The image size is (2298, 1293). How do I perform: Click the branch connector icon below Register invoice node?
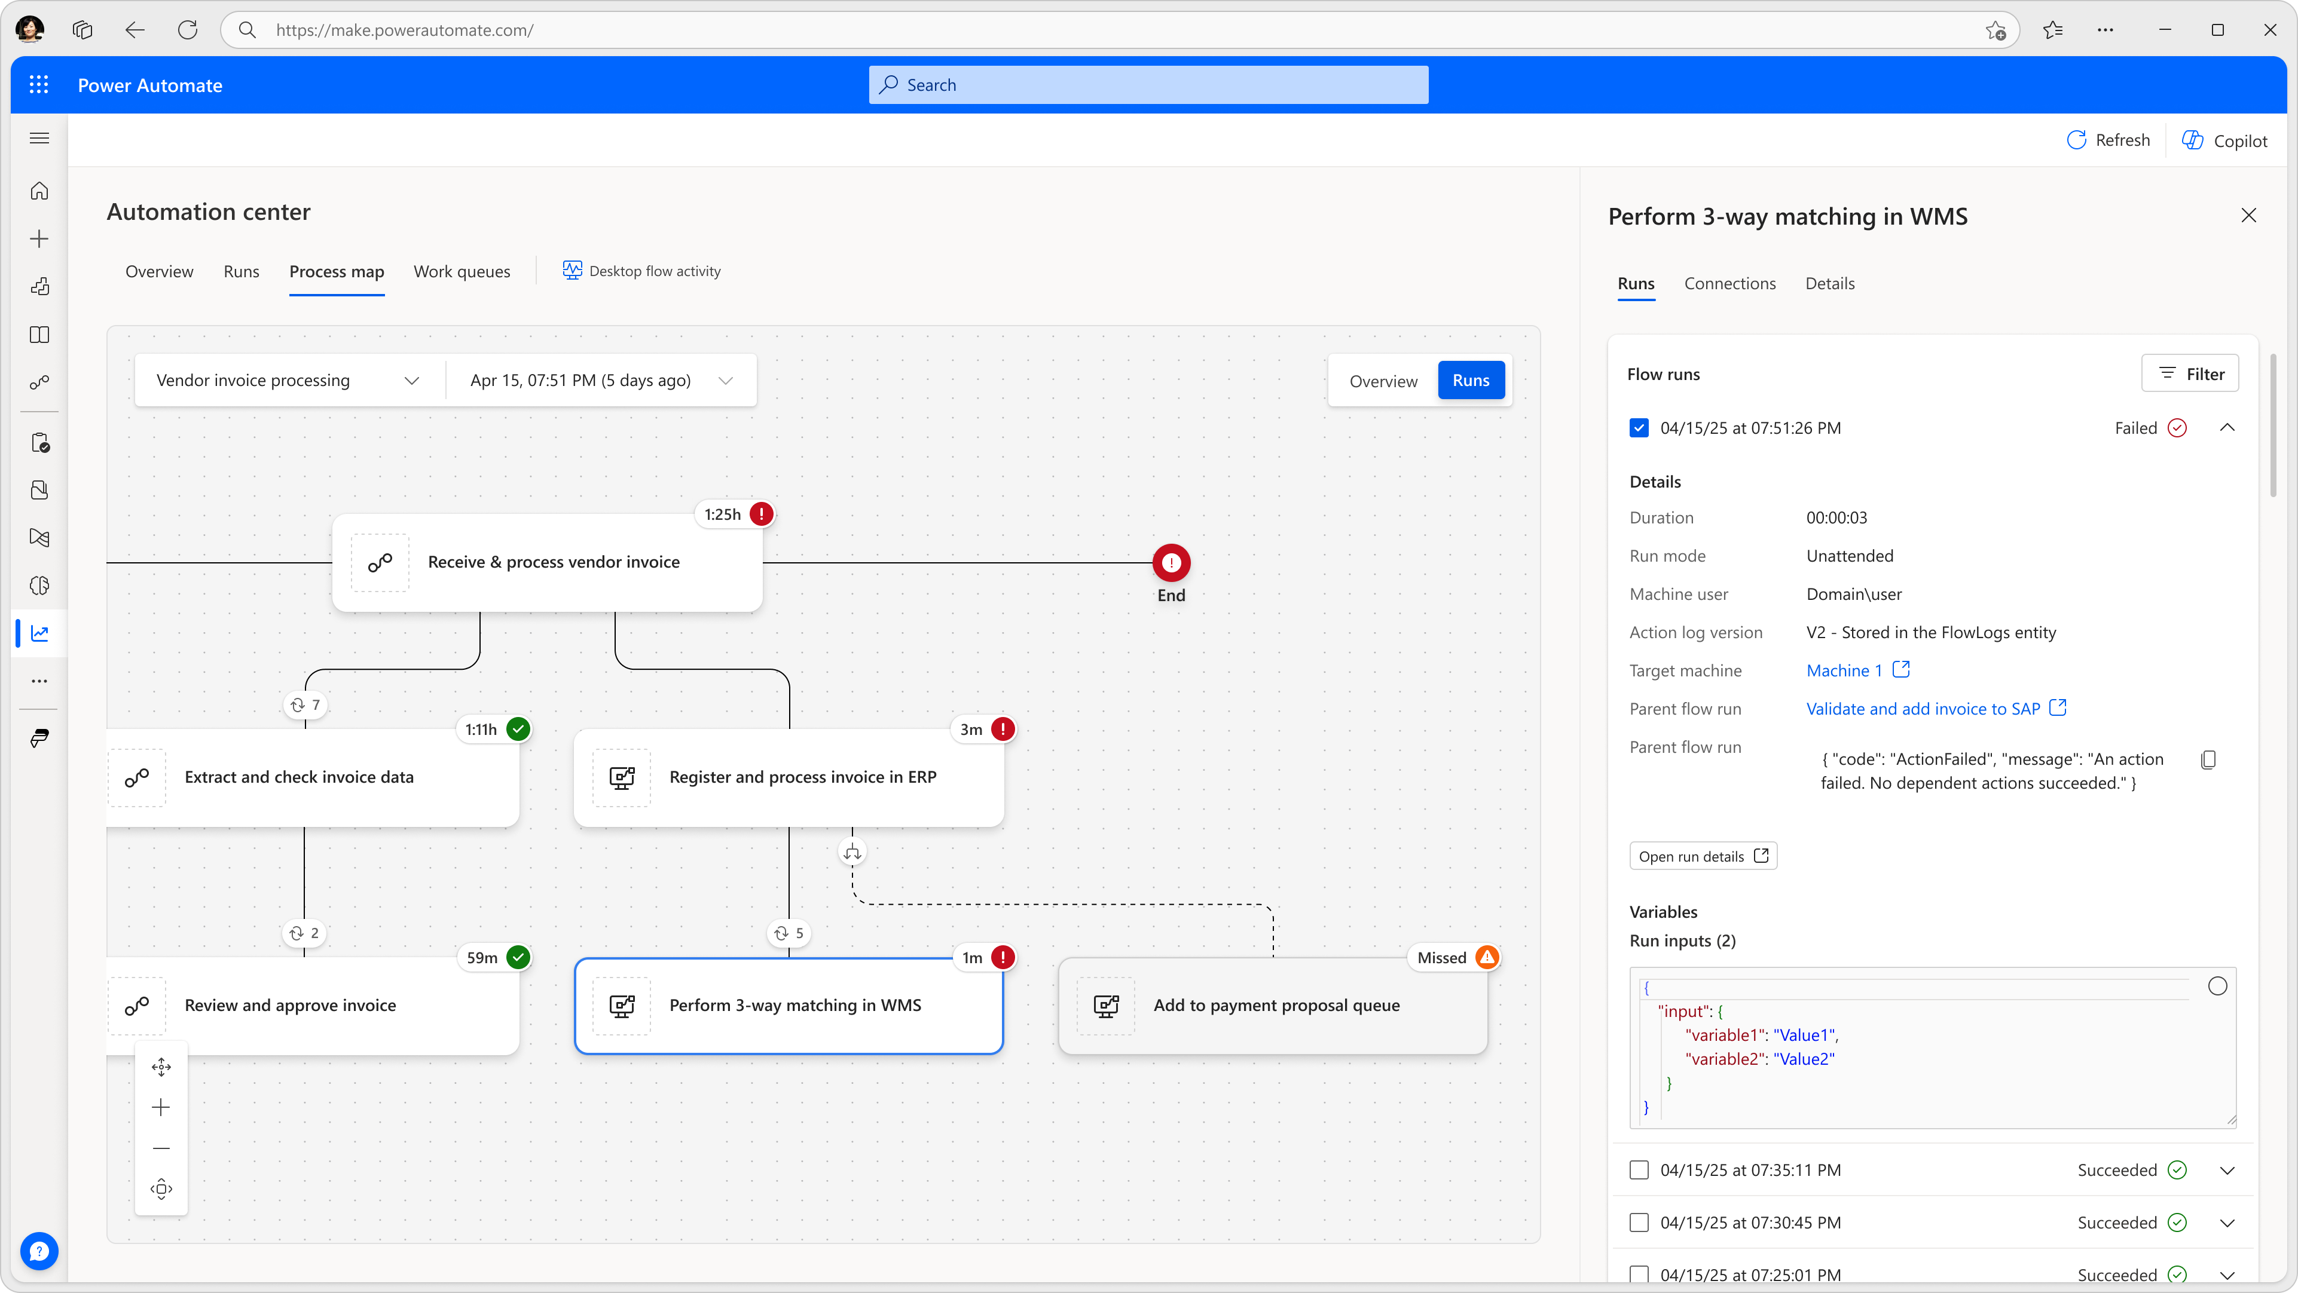coord(853,853)
